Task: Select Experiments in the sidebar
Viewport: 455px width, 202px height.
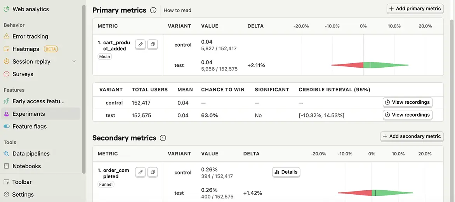Action: click(29, 114)
